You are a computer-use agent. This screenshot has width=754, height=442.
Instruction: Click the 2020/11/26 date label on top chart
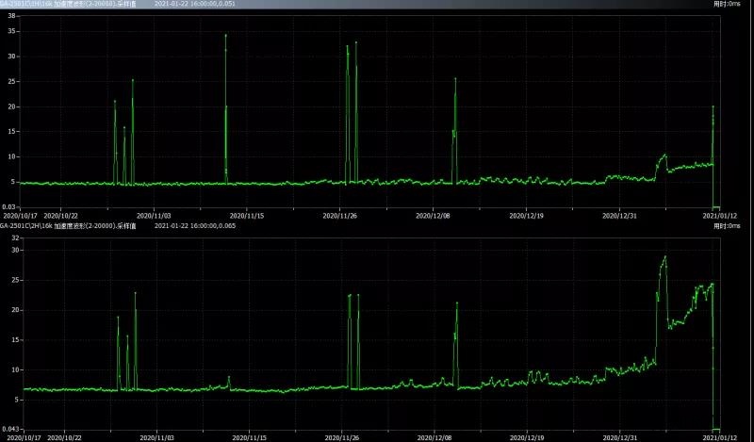340,216
